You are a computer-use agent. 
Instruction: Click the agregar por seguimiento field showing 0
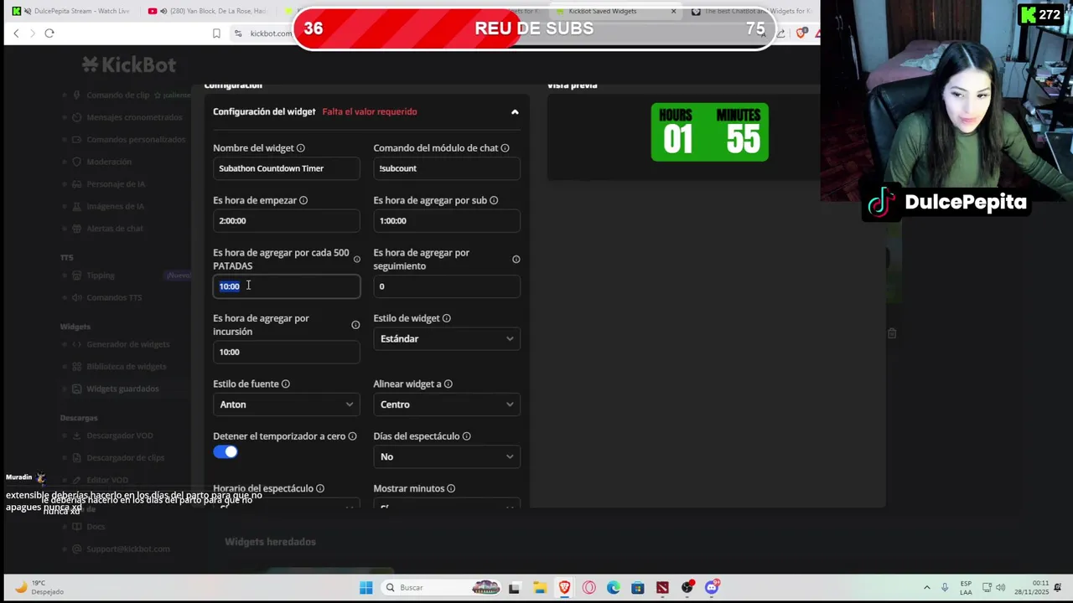pyautogui.click(x=447, y=286)
